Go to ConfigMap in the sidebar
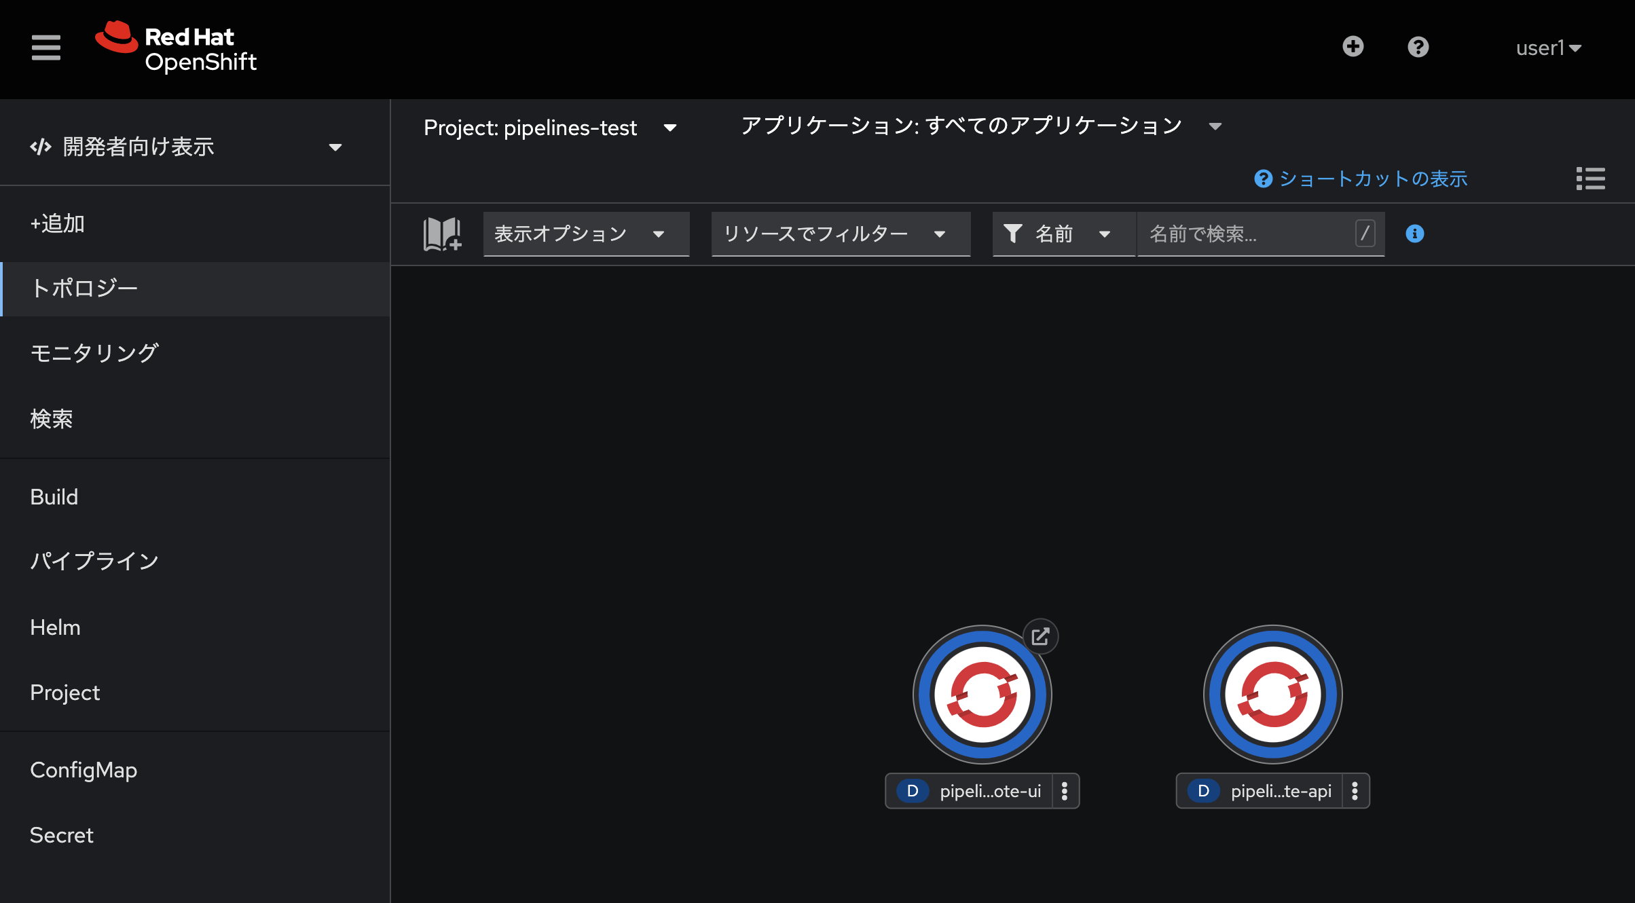 [x=195, y=770]
